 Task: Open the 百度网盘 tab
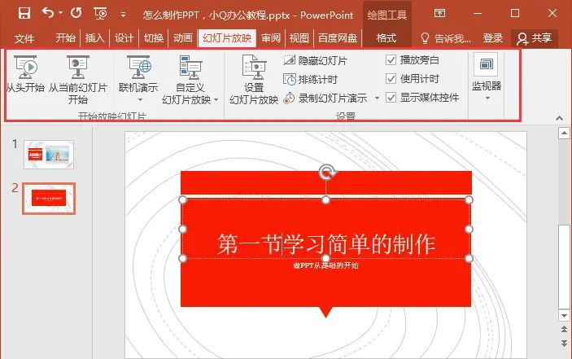tap(338, 38)
